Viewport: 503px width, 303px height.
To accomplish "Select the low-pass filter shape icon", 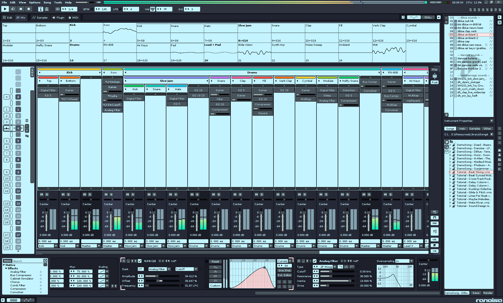I will point(340,267).
